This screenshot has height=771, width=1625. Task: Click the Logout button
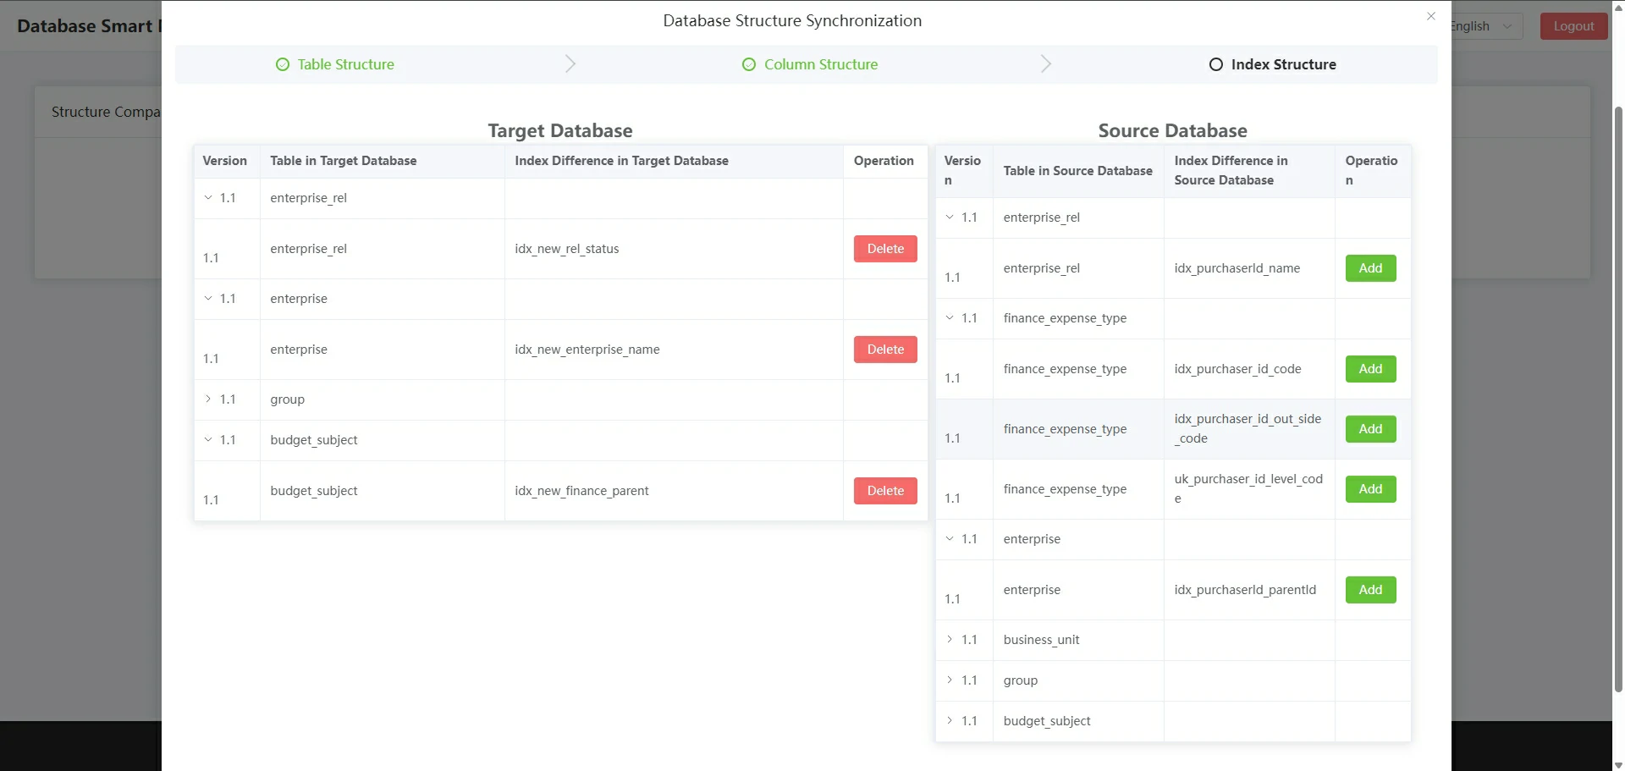[1573, 26]
